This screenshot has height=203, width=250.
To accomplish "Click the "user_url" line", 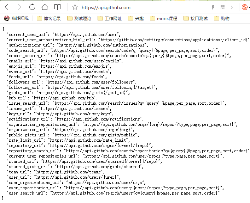I will [x=63, y=177].
